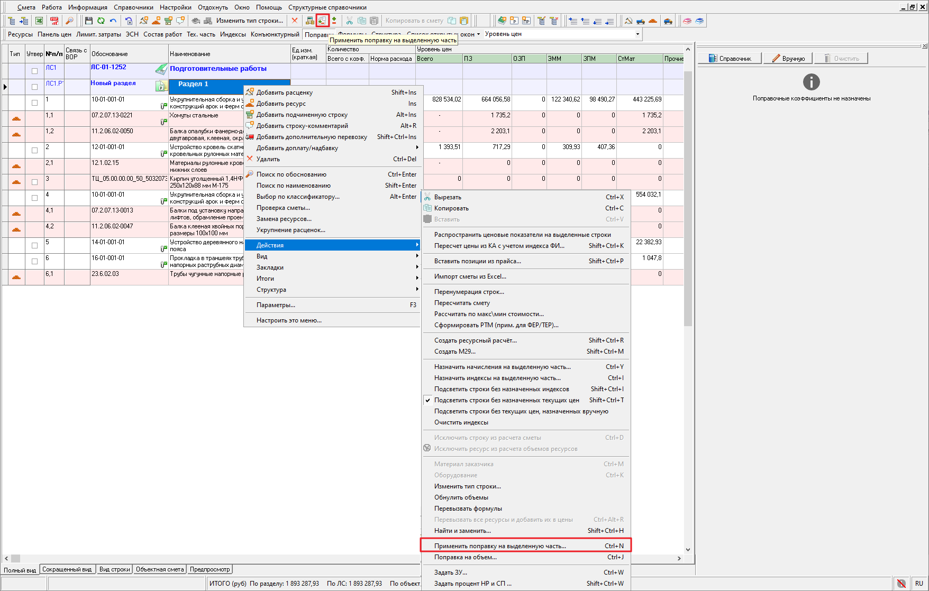Click the scissors cut icon in toolbar
The image size is (929, 591).
point(349,21)
